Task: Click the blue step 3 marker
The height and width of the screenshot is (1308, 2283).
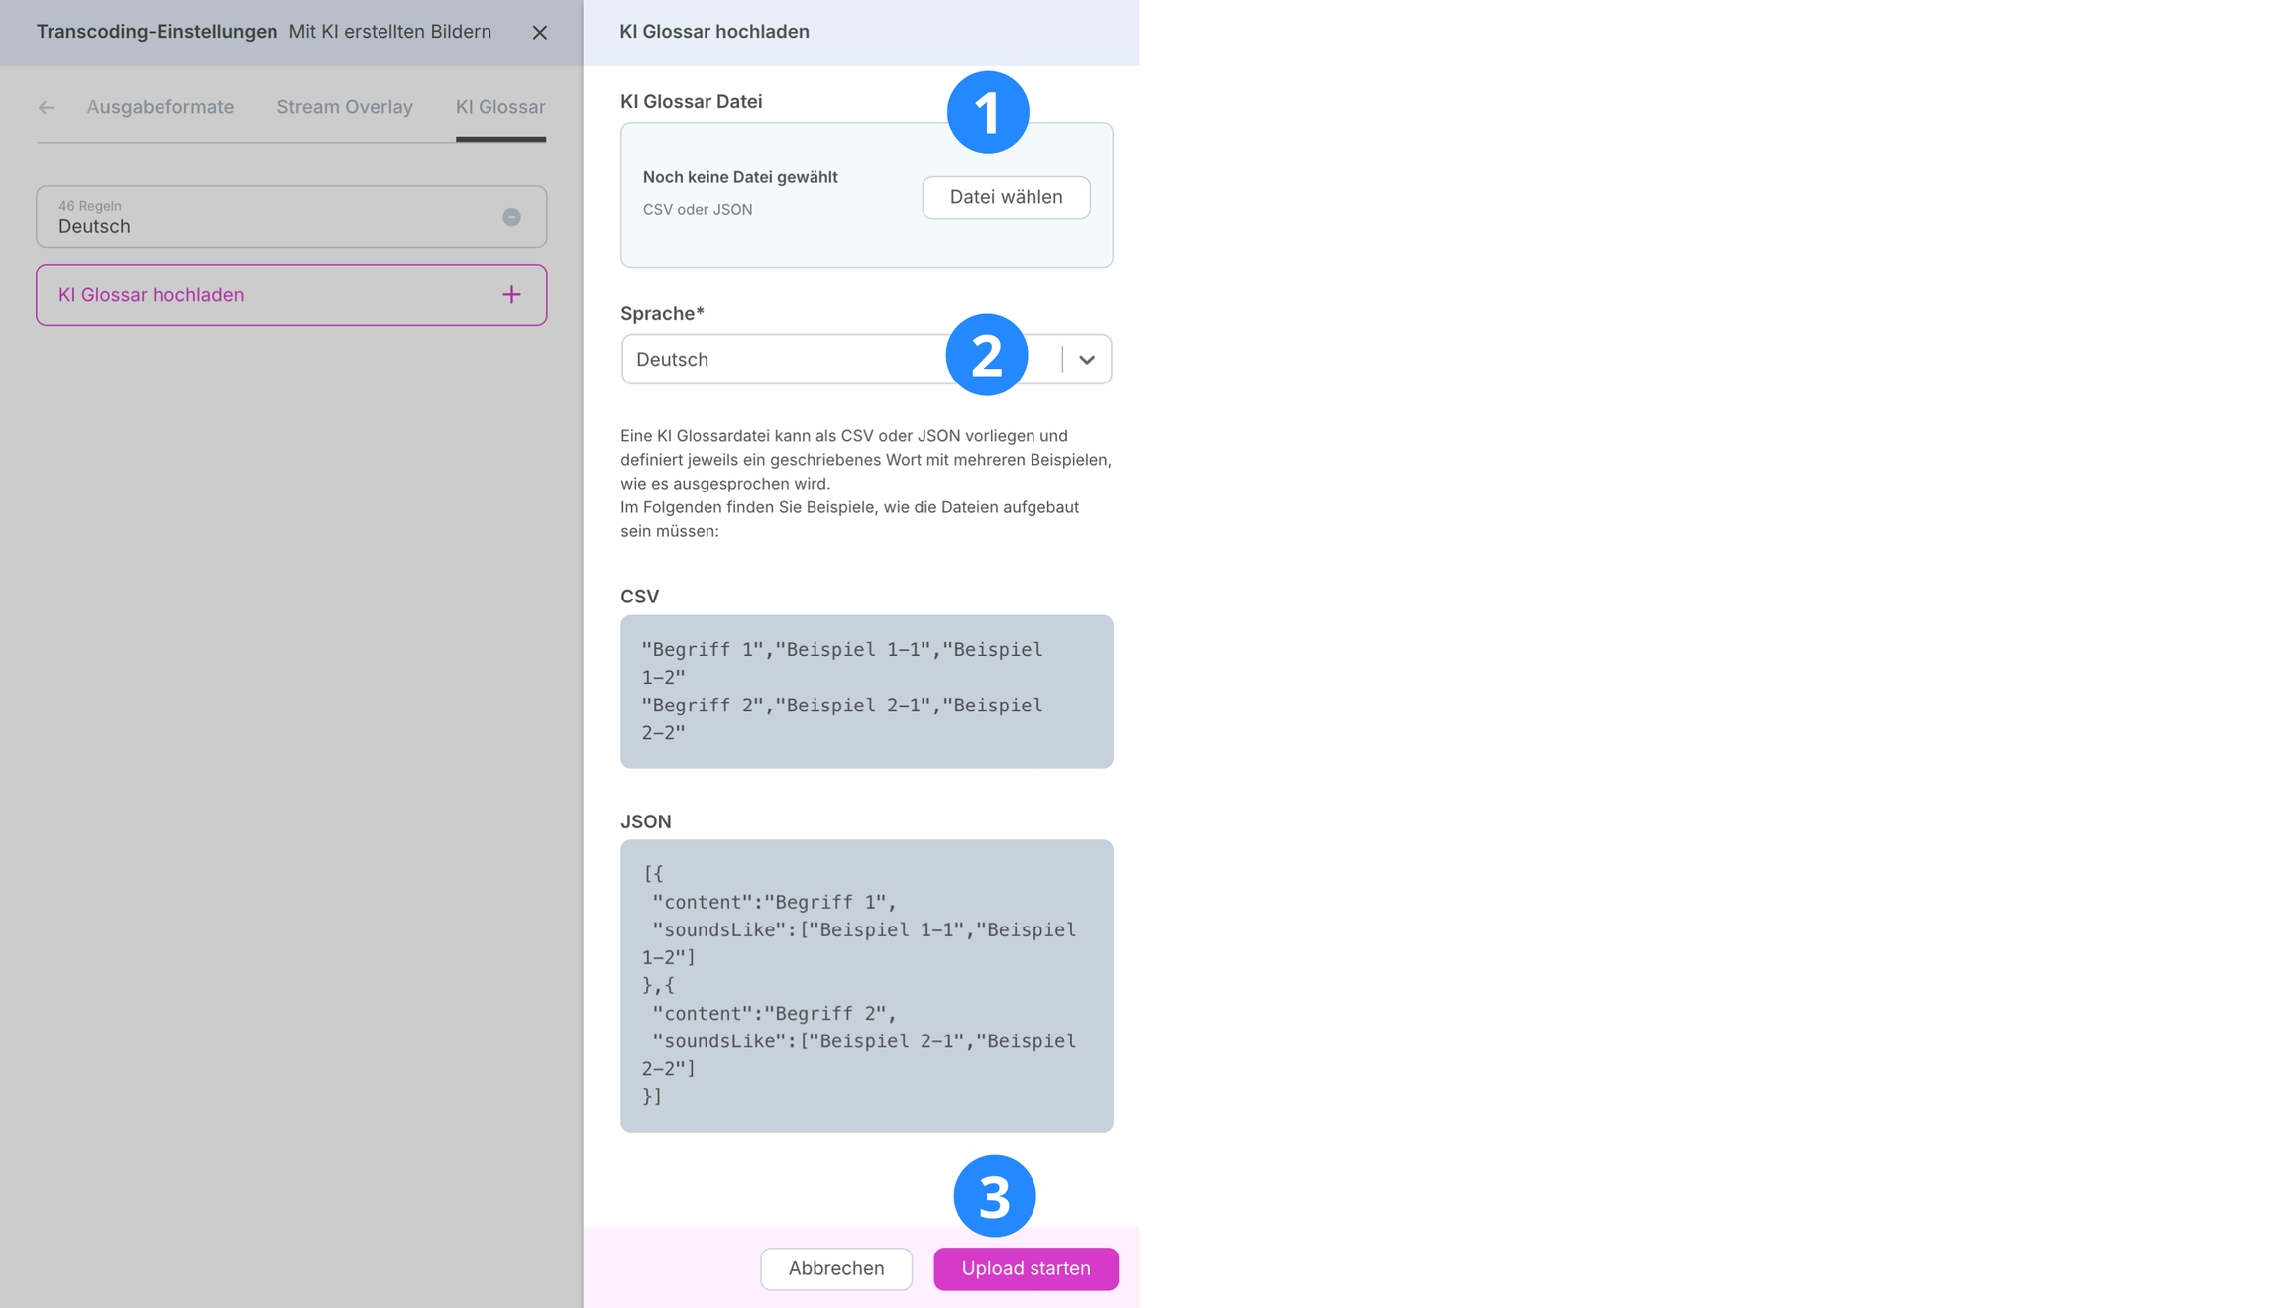Action: [994, 1196]
